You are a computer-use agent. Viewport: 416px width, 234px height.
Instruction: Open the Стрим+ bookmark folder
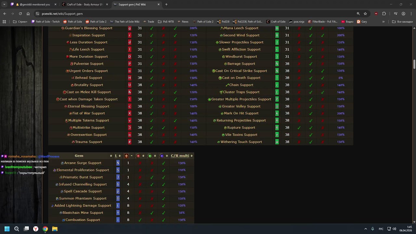click(20, 22)
